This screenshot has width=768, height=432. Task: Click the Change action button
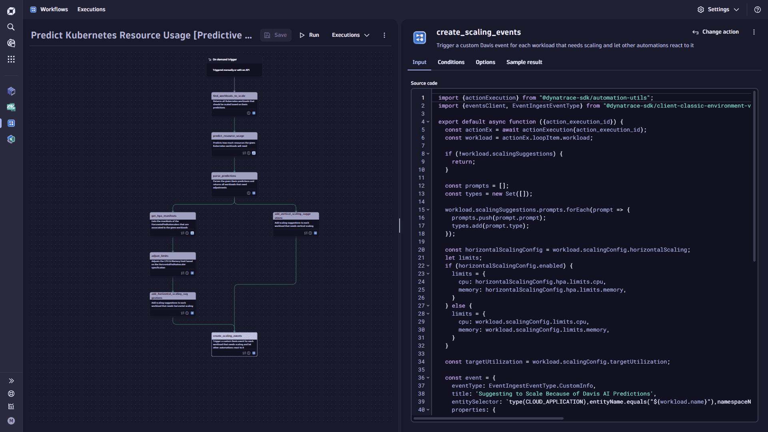[716, 32]
